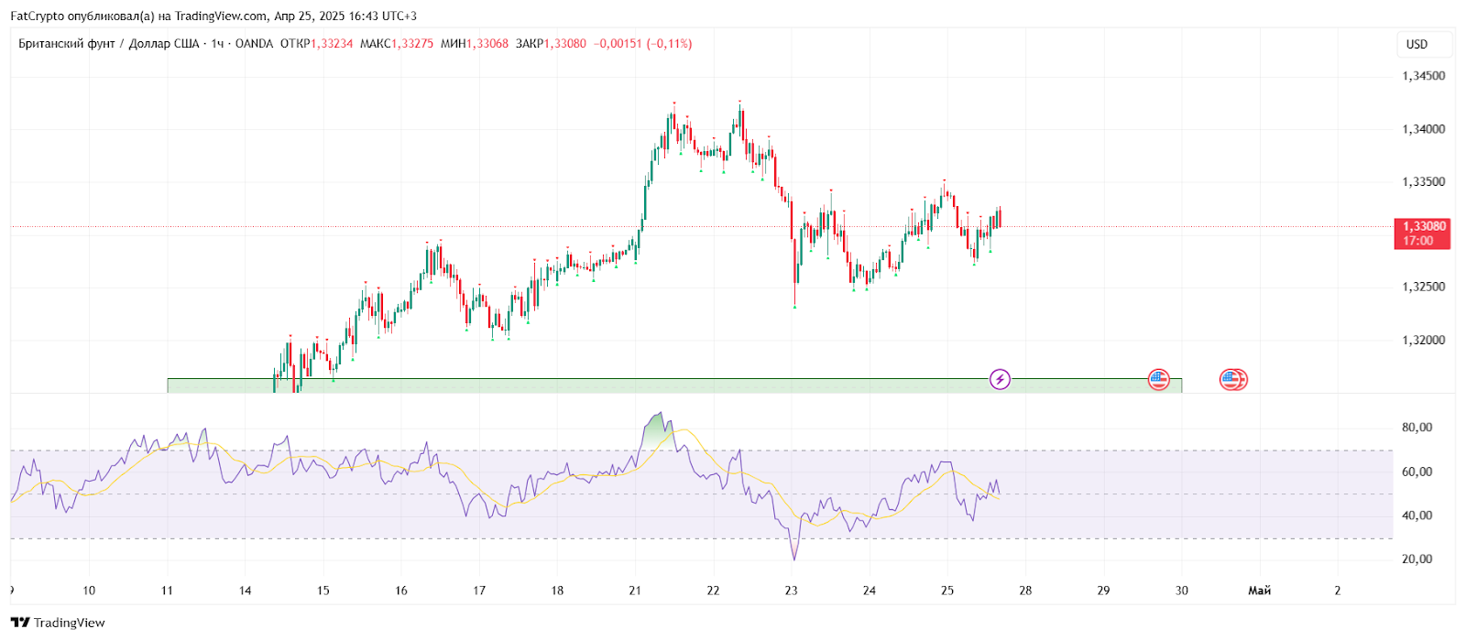Click the ЗАКР closing price value

tap(565, 44)
